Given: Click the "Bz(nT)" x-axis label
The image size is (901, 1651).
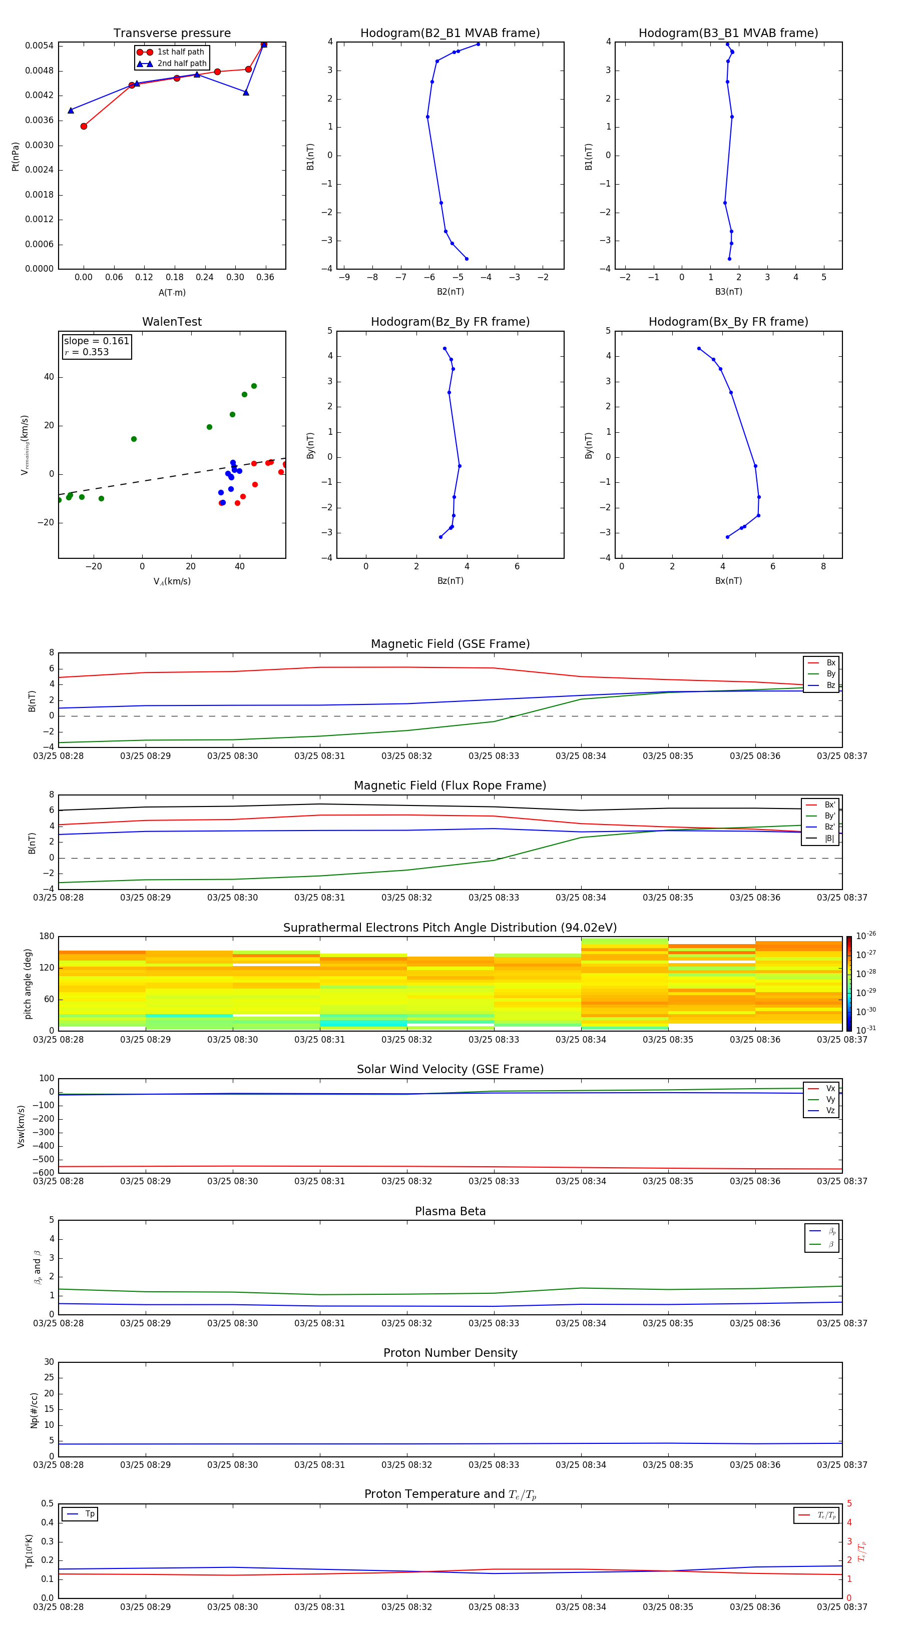Looking at the screenshot, I should (450, 581).
